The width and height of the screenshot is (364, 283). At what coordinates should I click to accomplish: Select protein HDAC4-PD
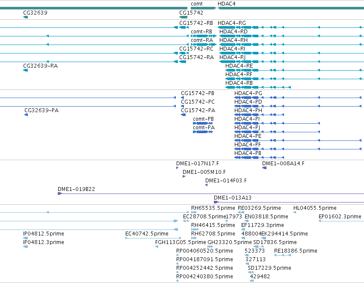click(248, 102)
